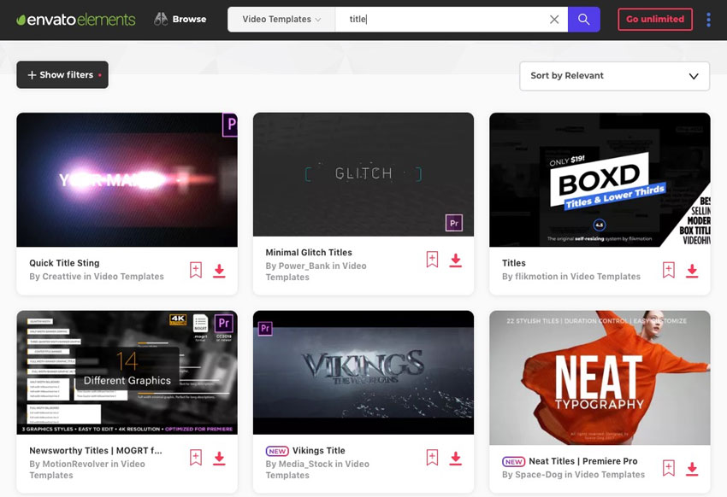Image resolution: width=727 pixels, height=497 pixels.
Task: Bookmark the Titles item by flikmotion
Action: [669, 271]
